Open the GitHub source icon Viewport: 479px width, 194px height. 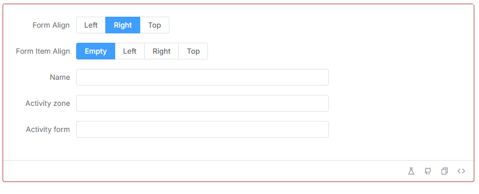[428, 171]
